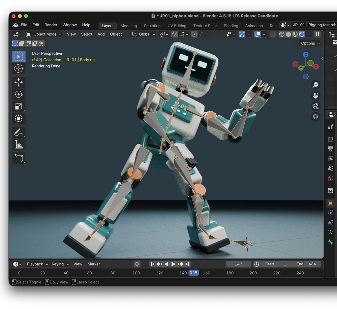Viewport: 337px width, 309px height.
Task: Open the View Layer properties icon
Action: click(331, 158)
